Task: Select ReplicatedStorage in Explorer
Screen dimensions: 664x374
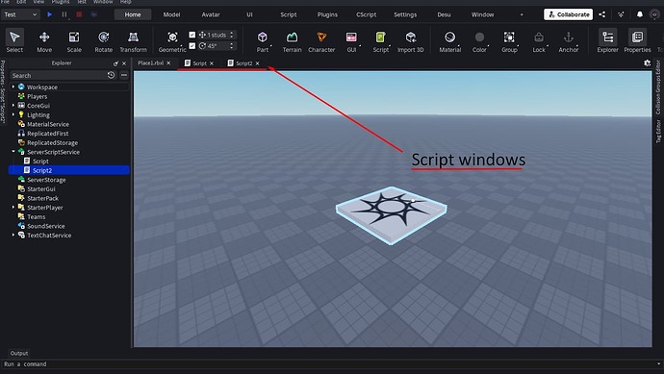Action: [52, 142]
